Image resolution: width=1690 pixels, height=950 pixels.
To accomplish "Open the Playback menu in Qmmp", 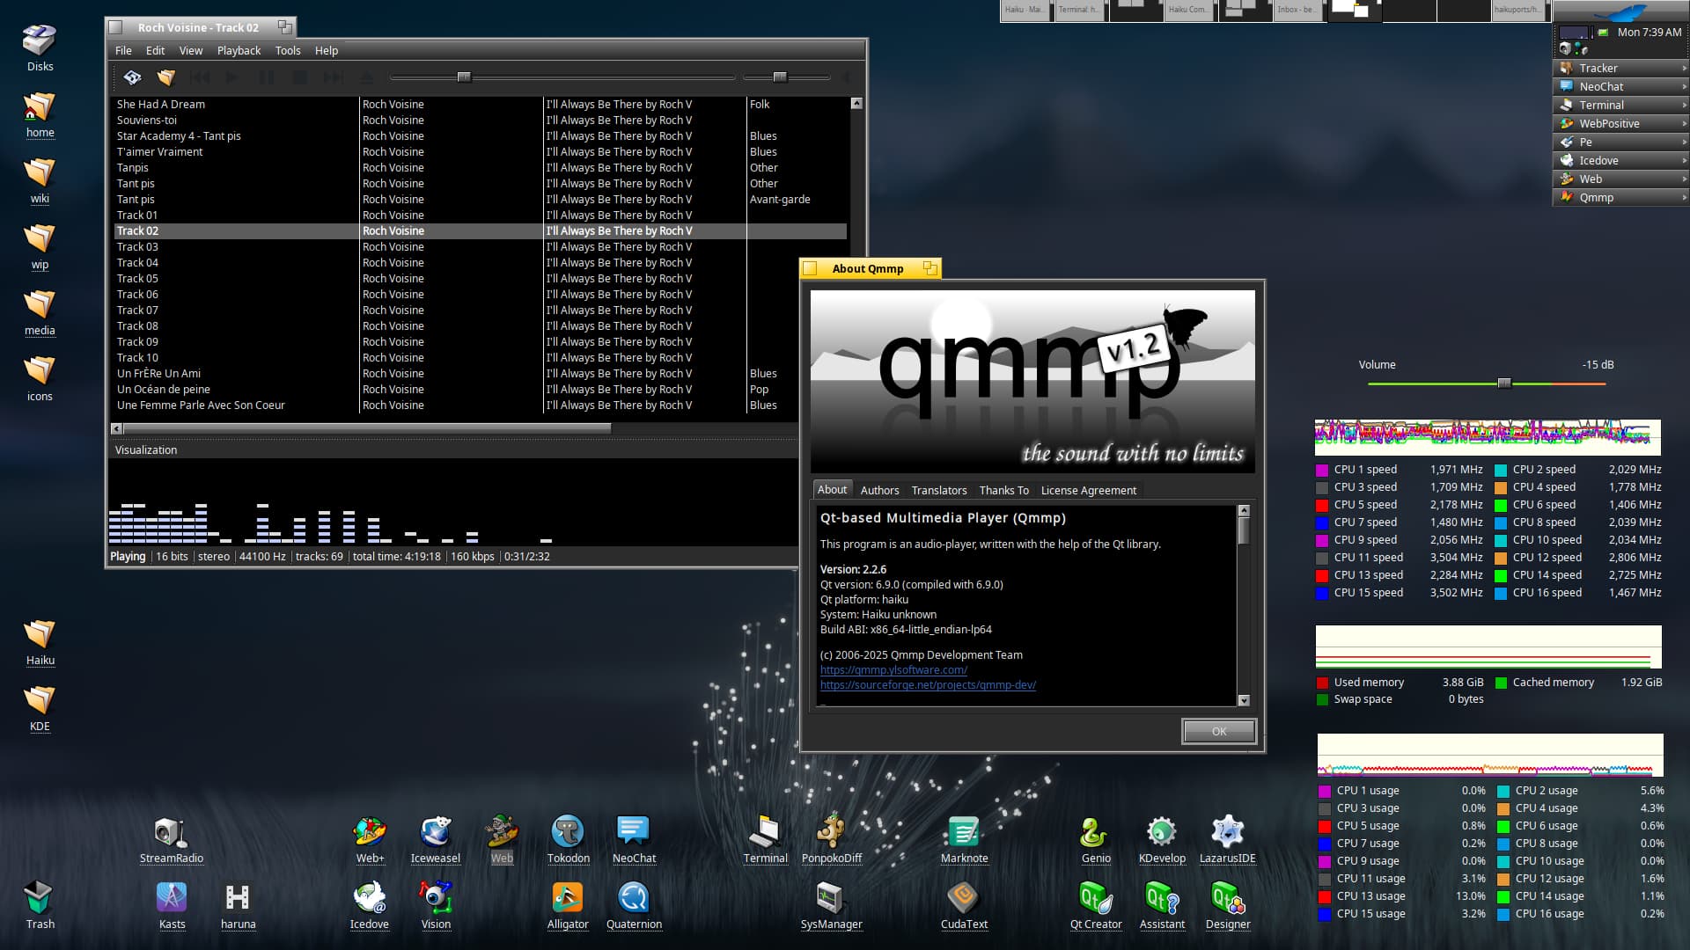I will coord(239,50).
